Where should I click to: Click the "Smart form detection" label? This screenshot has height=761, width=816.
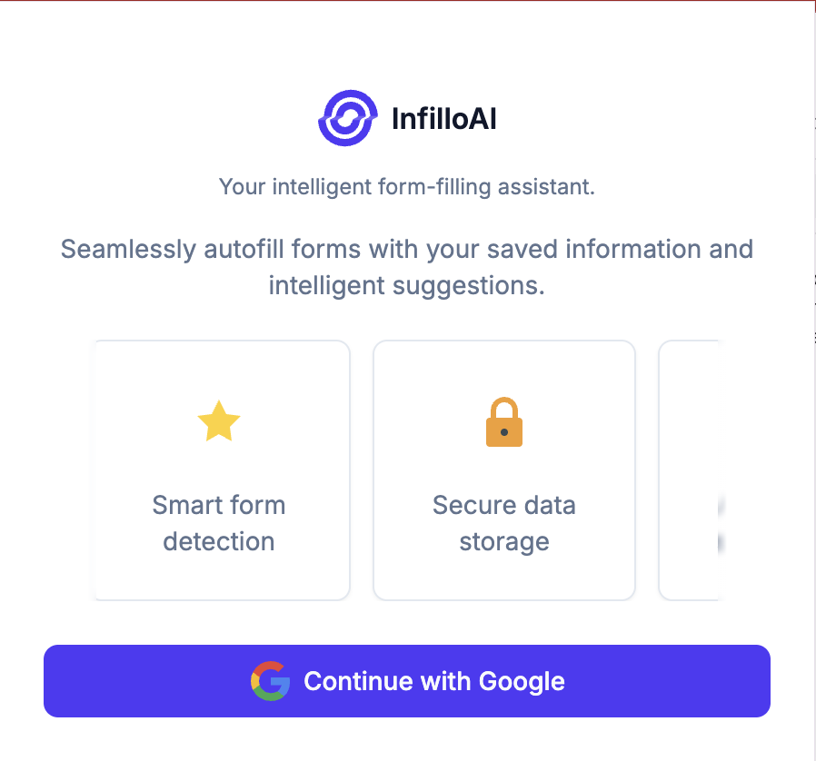[219, 523]
